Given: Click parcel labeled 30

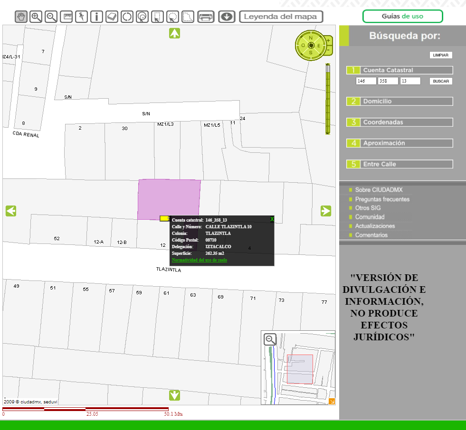Looking at the screenshot, I should (x=129, y=152).
